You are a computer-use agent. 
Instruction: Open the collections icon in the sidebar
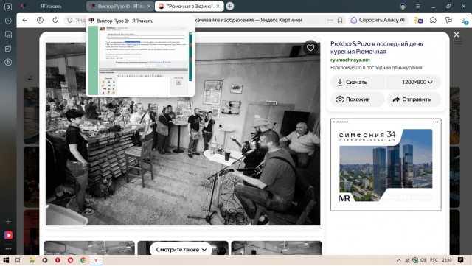pos(8,48)
